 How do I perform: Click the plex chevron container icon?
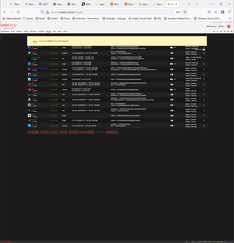29,84
